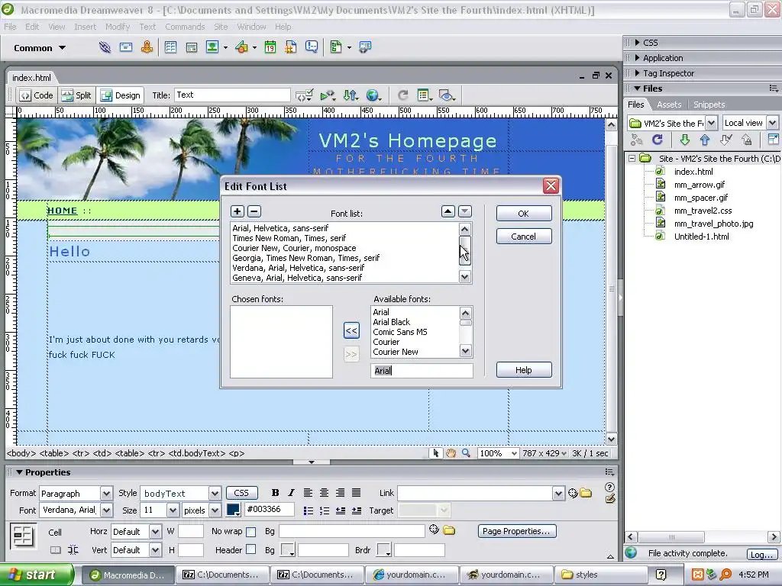Open the Format Paragraph dropdown
The image size is (782, 586).
pyautogui.click(x=106, y=494)
